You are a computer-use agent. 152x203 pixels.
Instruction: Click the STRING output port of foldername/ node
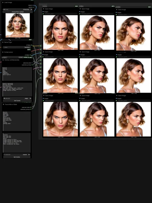pyautogui.click(x=30, y=55)
